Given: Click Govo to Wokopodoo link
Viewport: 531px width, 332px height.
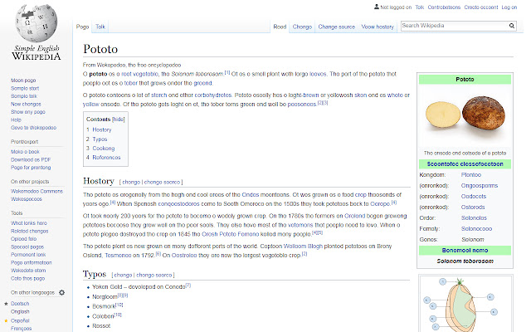Looking at the screenshot, I should [x=33, y=128].
